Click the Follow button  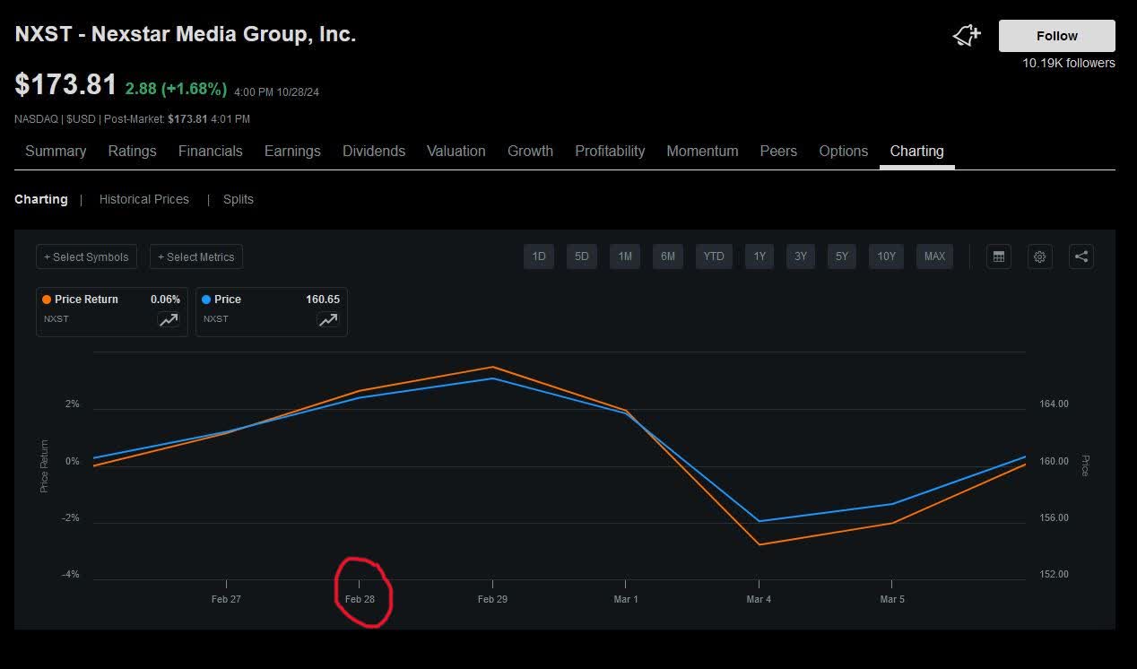click(x=1056, y=36)
